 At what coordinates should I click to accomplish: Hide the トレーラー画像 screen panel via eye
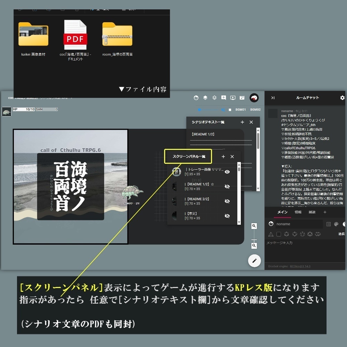click(227, 172)
